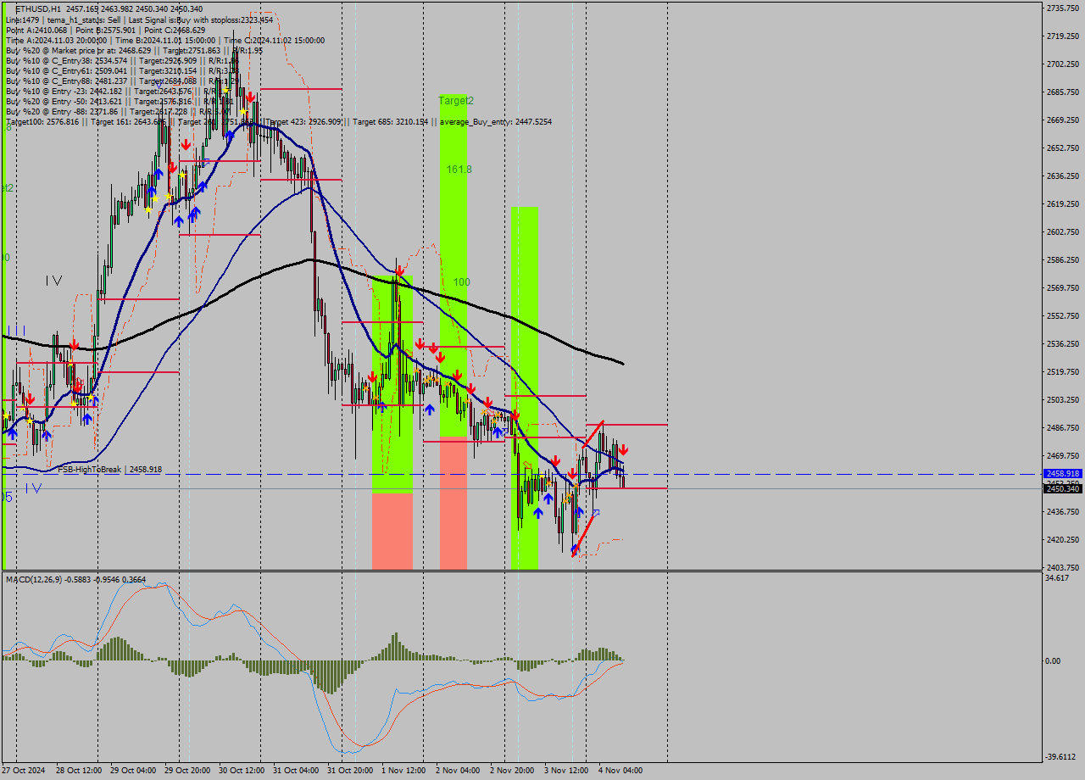Click the 'Target 423: 2926.909' text
Screen dimensions: 1085x780
pyautogui.click(x=304, y=122)
